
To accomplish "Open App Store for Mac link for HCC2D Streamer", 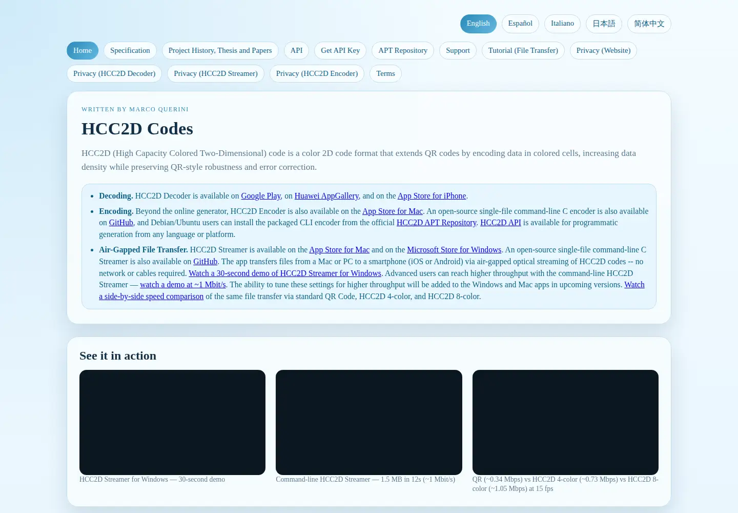I will (x=339, y=250).
